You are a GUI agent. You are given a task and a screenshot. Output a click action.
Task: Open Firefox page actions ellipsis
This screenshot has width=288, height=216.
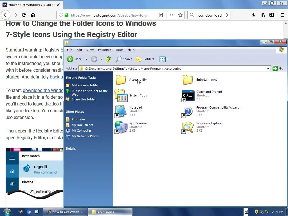[172, 15]
